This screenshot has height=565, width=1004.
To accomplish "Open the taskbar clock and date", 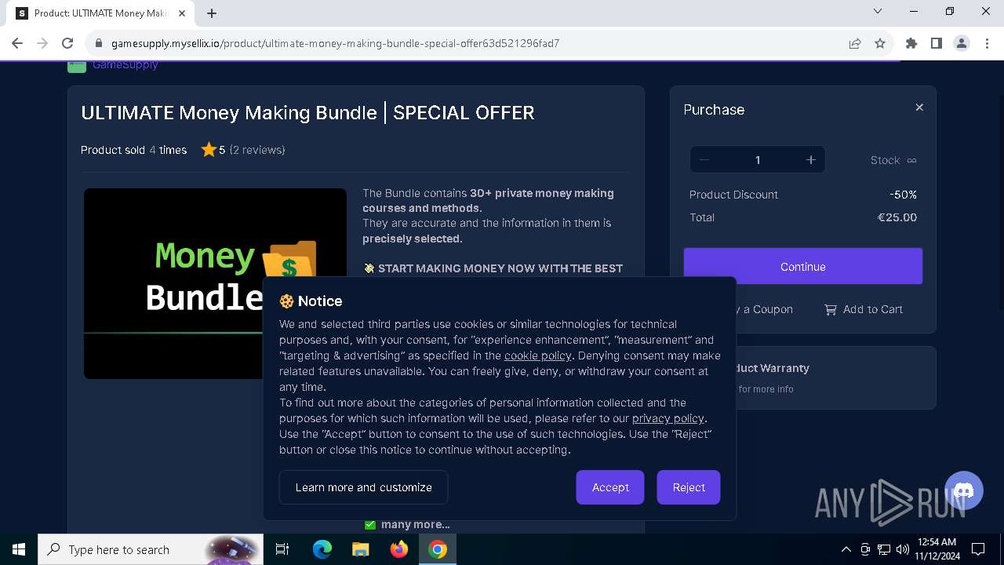I will click(937, 549).
